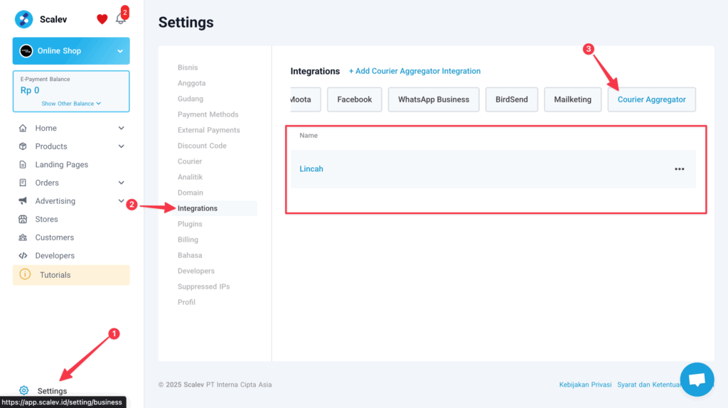Open Analitik settings section

click(x=190, y=177)
